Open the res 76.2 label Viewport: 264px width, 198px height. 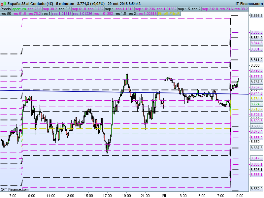point(34,14)
